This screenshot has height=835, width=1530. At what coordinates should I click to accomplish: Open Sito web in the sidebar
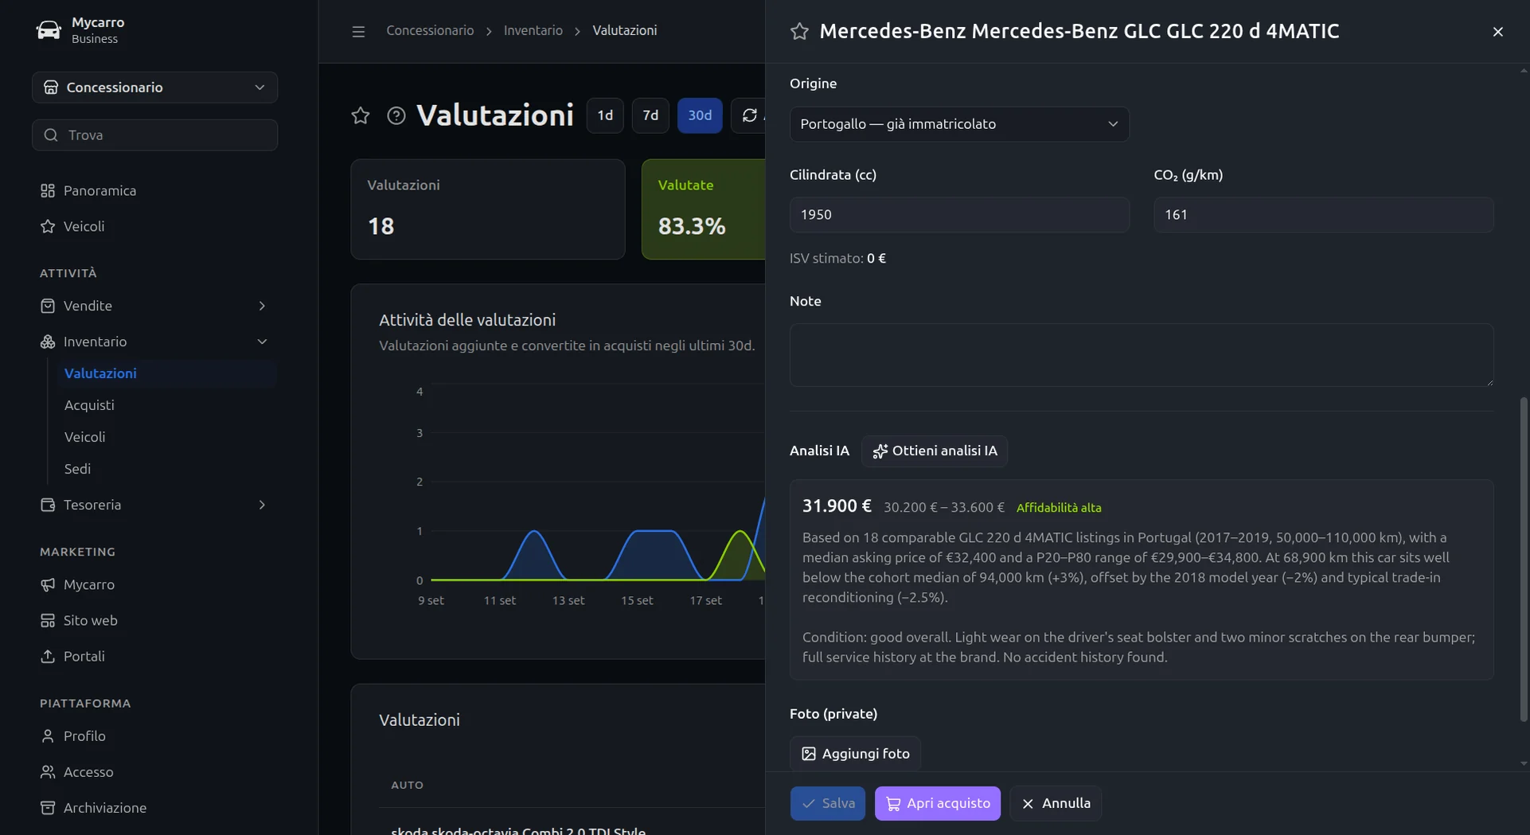(154, 620)
